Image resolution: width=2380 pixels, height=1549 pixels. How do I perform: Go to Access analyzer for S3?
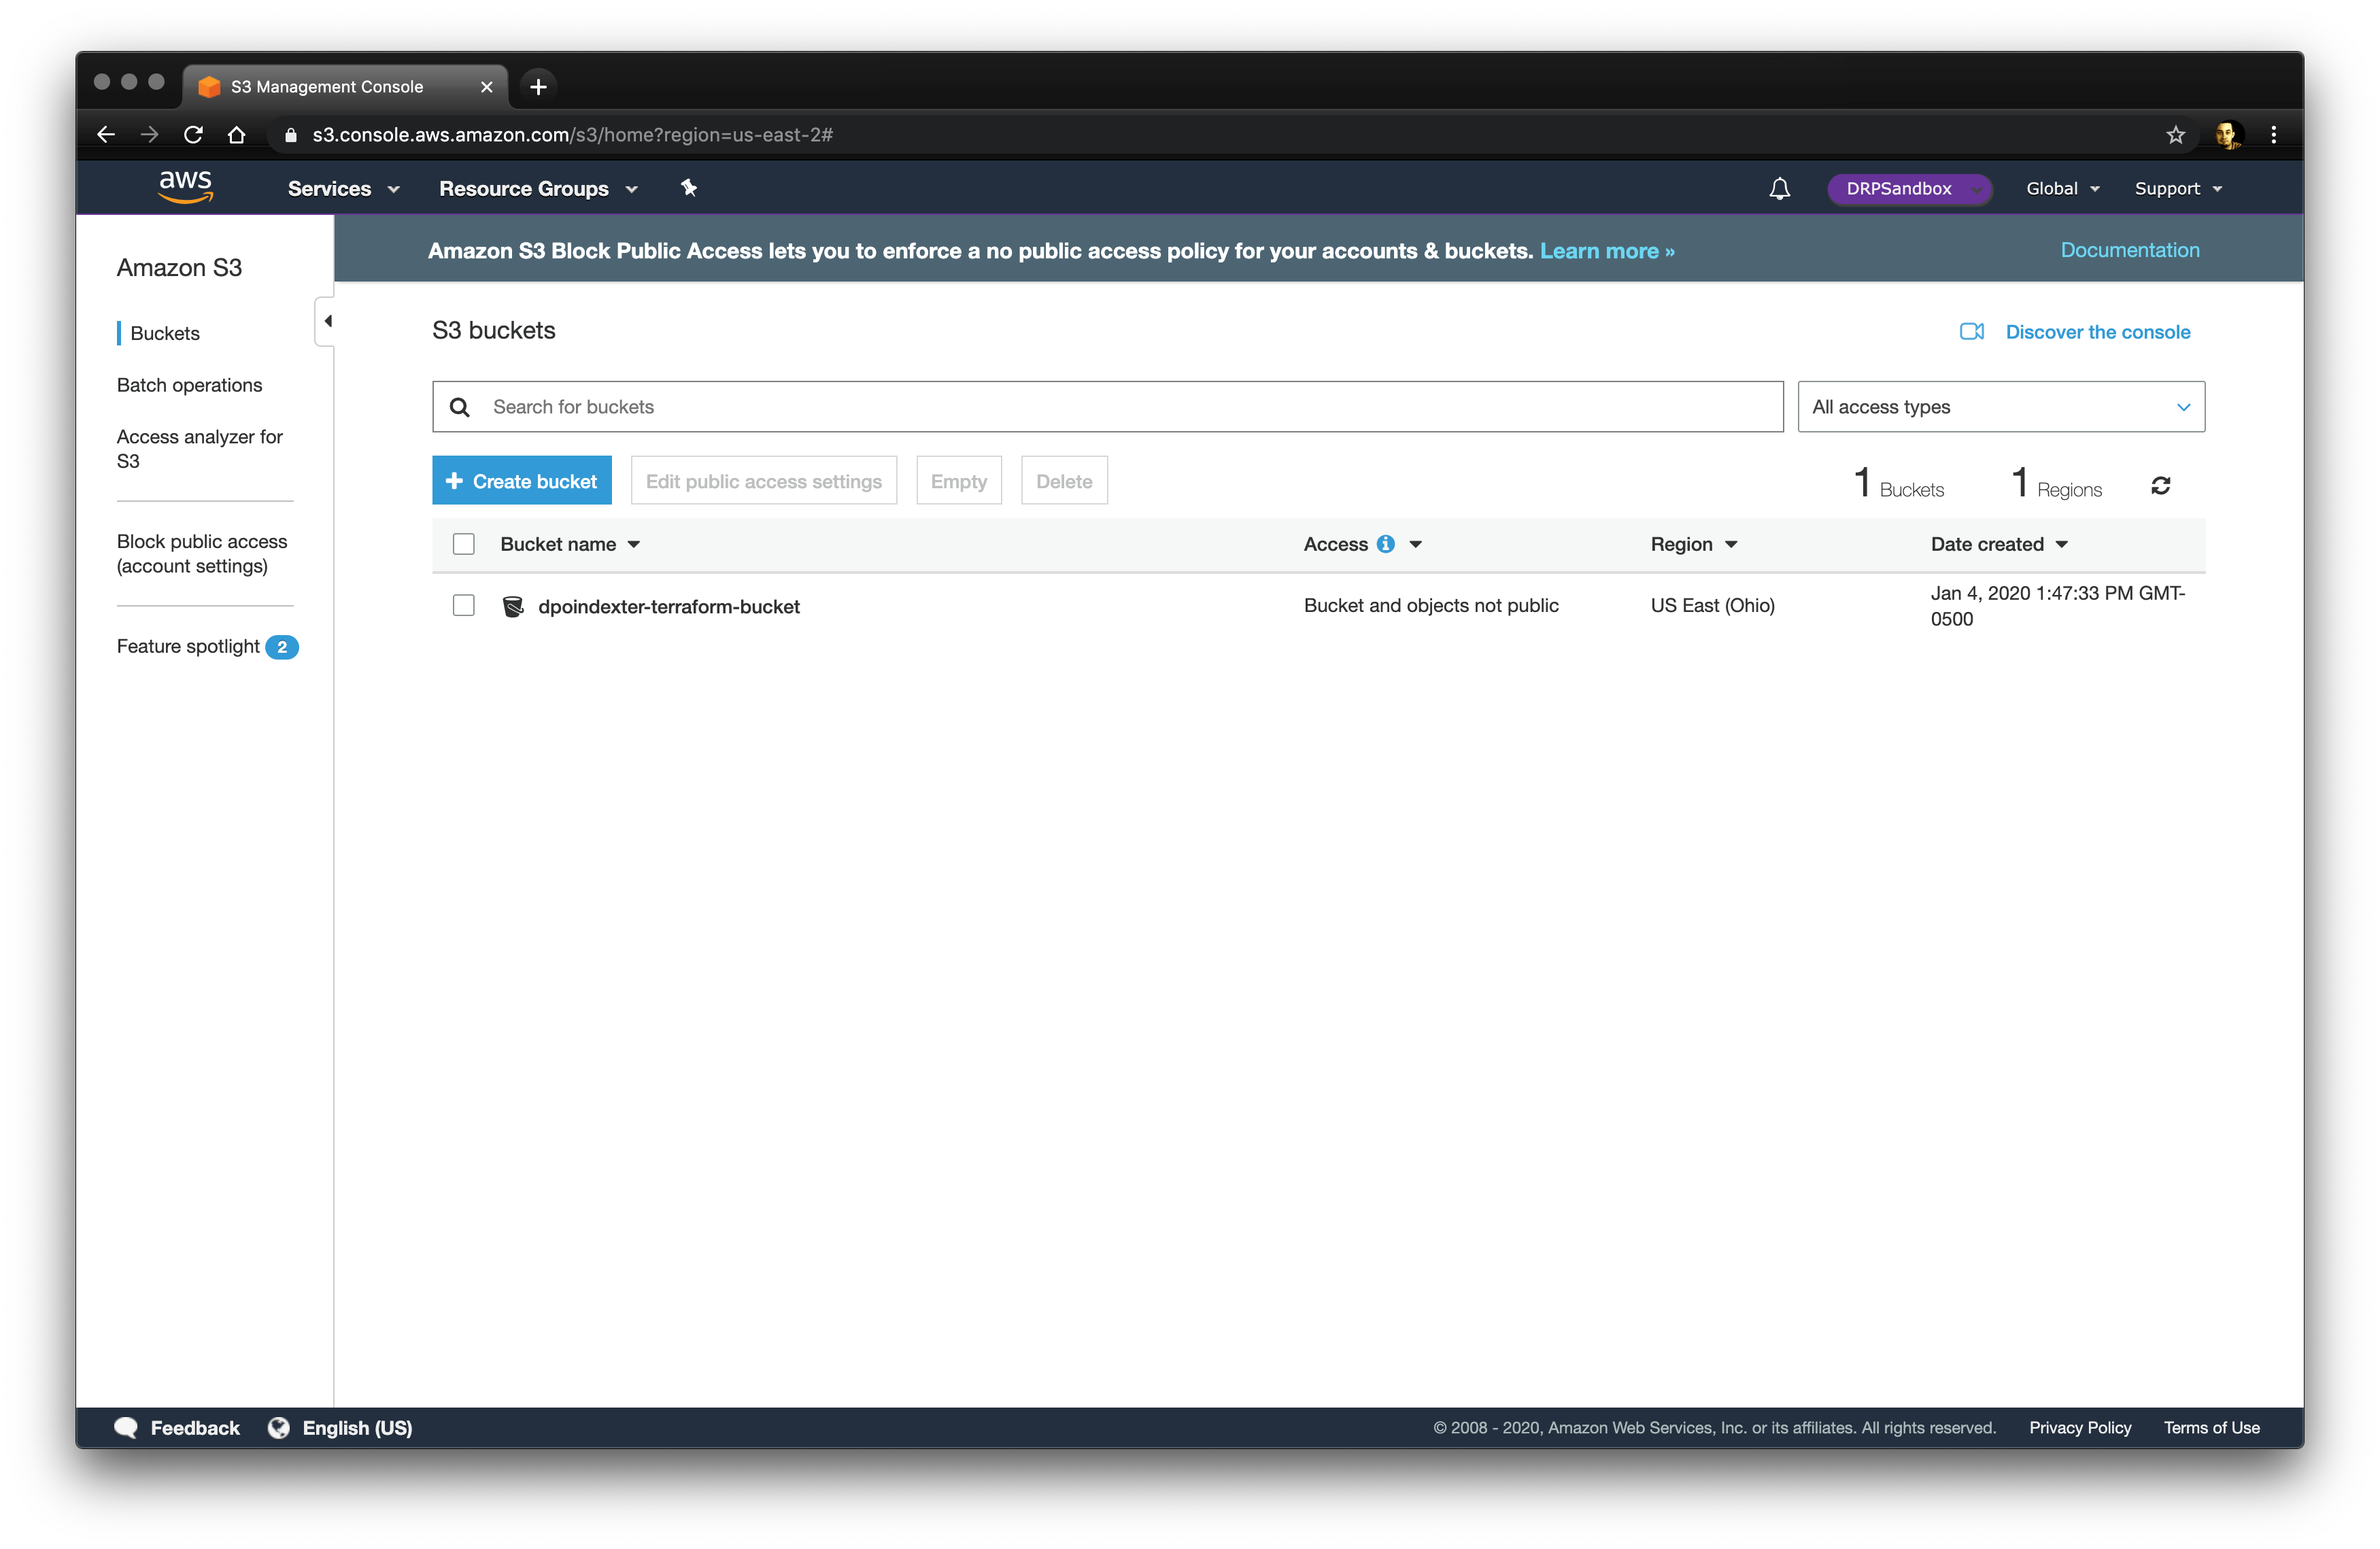point(199,449)
